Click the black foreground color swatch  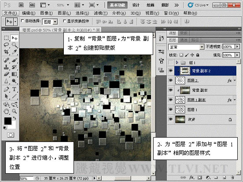(x=8, y=121)
